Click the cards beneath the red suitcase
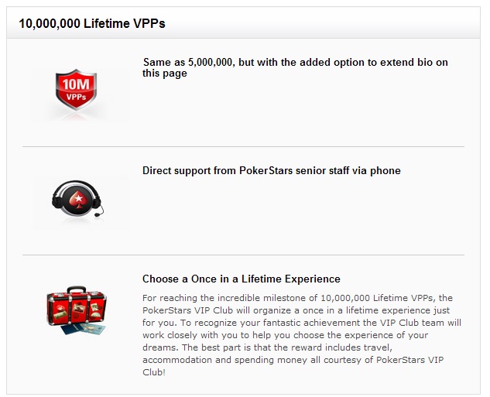This screenshot has width=490, height=397. 84,329
